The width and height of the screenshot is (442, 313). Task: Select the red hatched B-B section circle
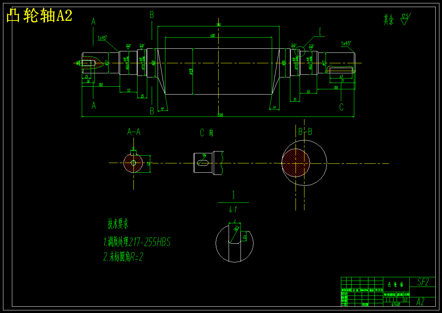(x=296, y=163)
